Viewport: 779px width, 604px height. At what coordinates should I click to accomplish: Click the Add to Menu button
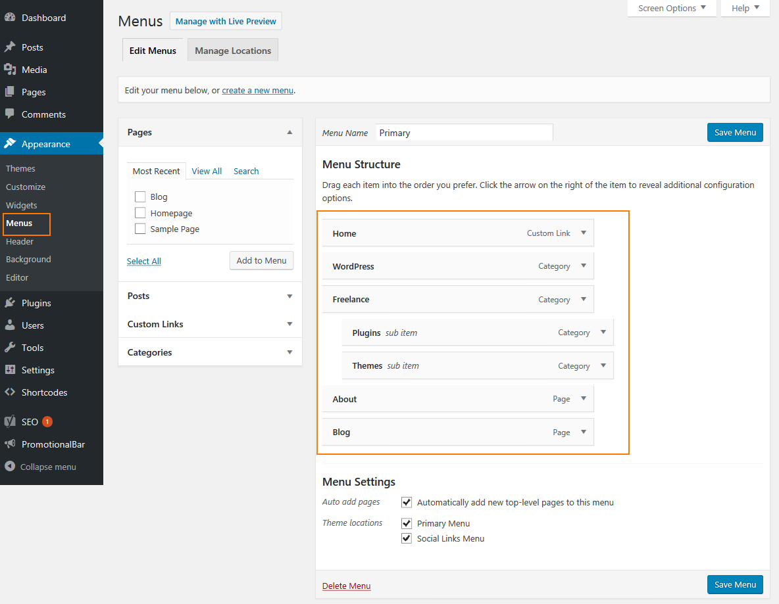[x=261, y=260]
